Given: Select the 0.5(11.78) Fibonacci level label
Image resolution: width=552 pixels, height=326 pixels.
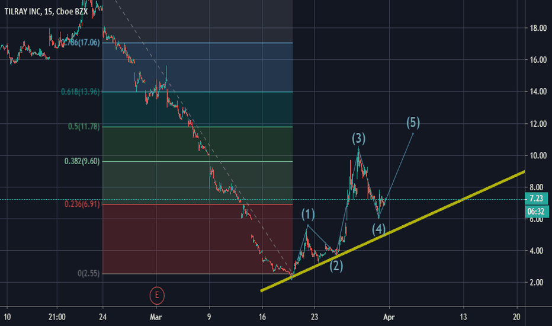Looking at the screenshot, I should [84, 126].
